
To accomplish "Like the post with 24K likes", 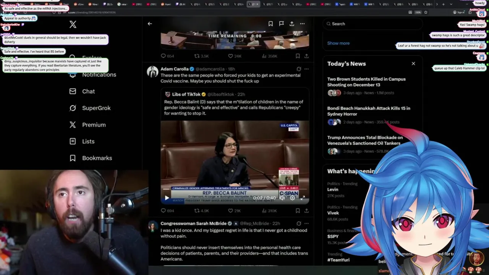I will pos(235,56).
